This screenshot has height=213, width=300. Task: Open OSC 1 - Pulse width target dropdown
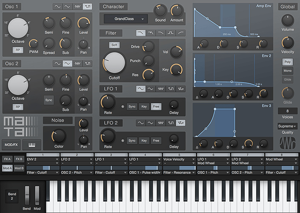click(145, 173)
